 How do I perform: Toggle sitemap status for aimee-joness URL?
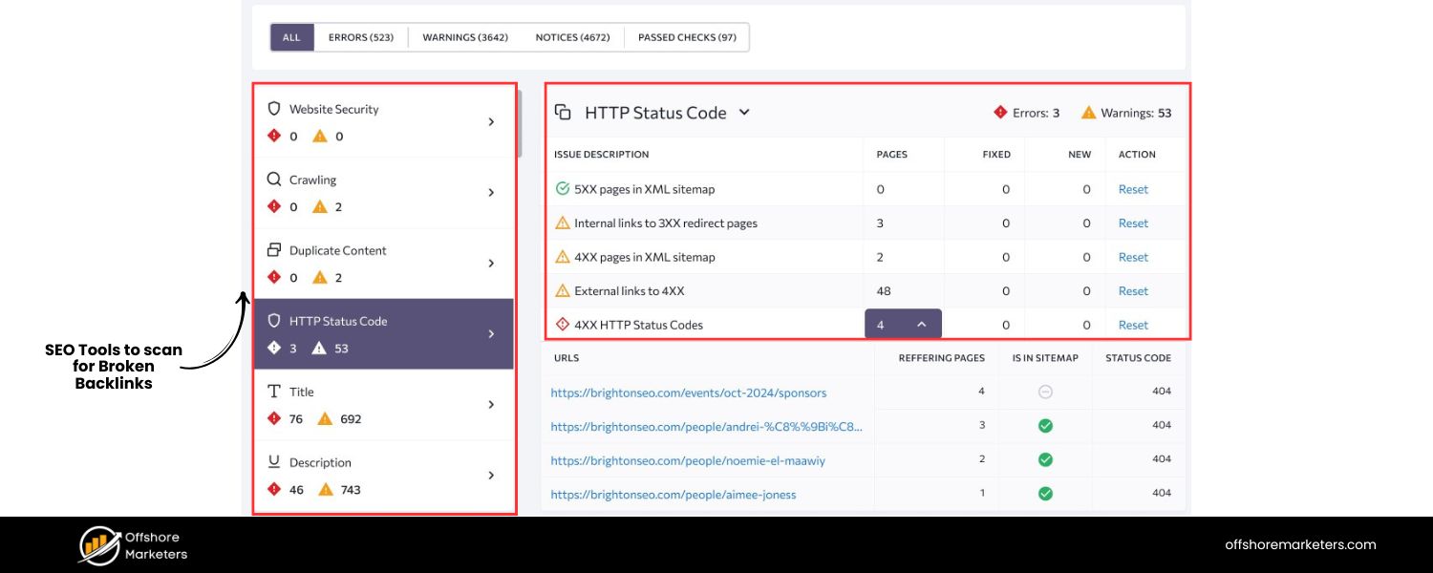[1044, 493]
